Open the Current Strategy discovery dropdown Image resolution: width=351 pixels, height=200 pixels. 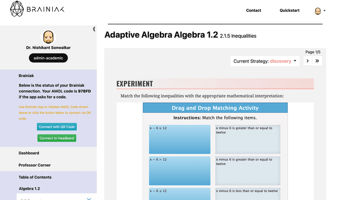pos(265,61)
